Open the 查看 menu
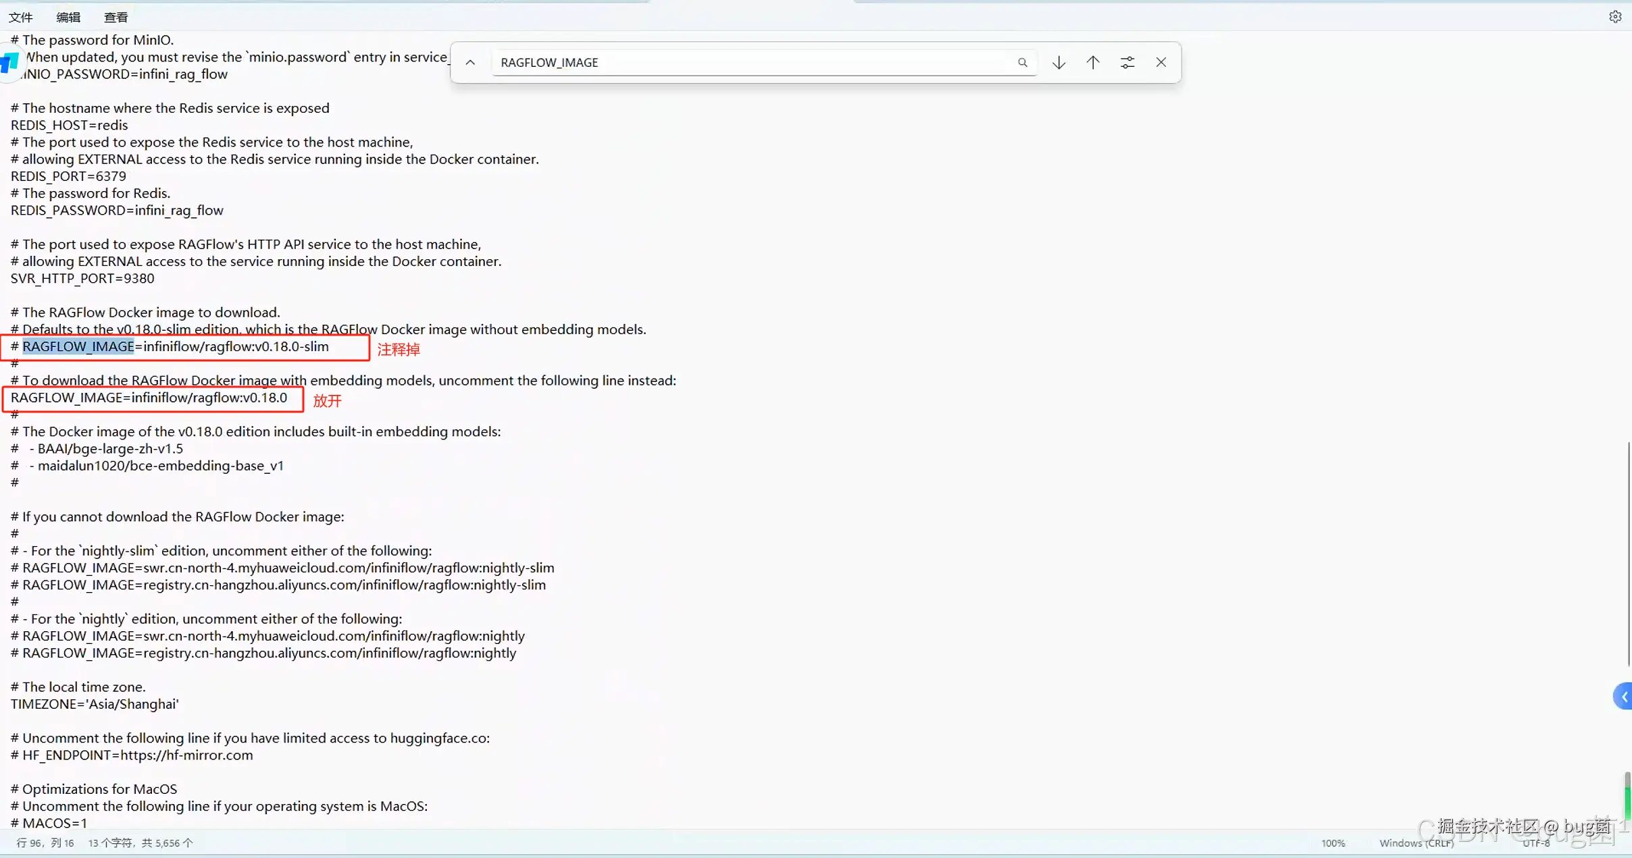This screenshot has height=858, width=1632. click(116, 17)
